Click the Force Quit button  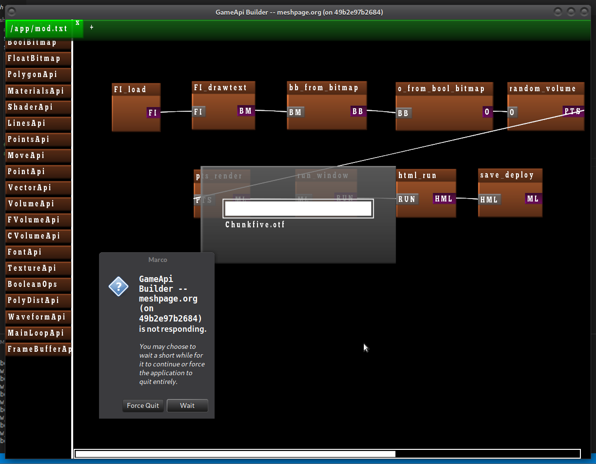tap(143, 405)
